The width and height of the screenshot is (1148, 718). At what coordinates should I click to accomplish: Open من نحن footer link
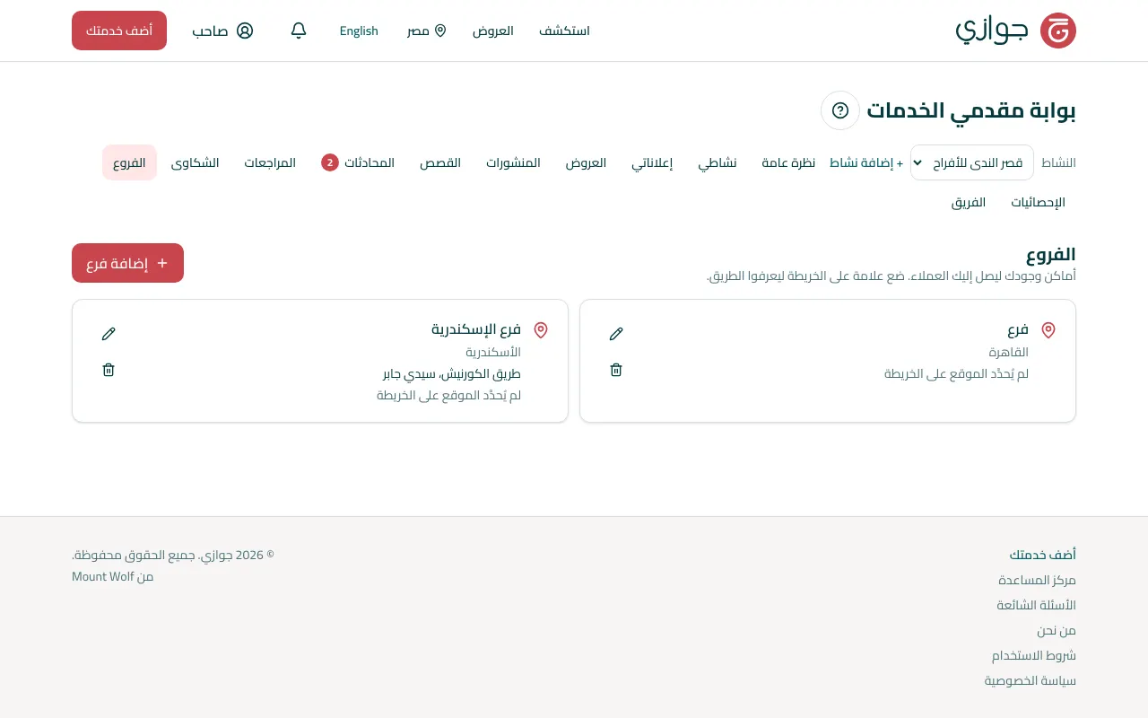click(1057, 630)
